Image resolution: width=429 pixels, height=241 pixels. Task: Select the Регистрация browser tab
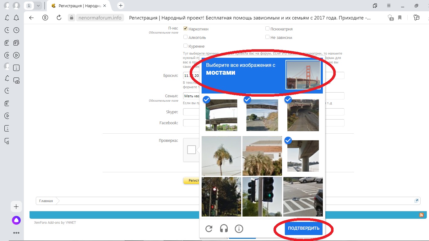click(x=80, y=6)
